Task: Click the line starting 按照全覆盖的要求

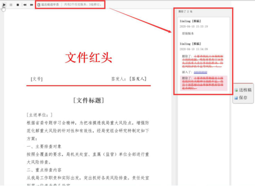Action: coord(88,154)
